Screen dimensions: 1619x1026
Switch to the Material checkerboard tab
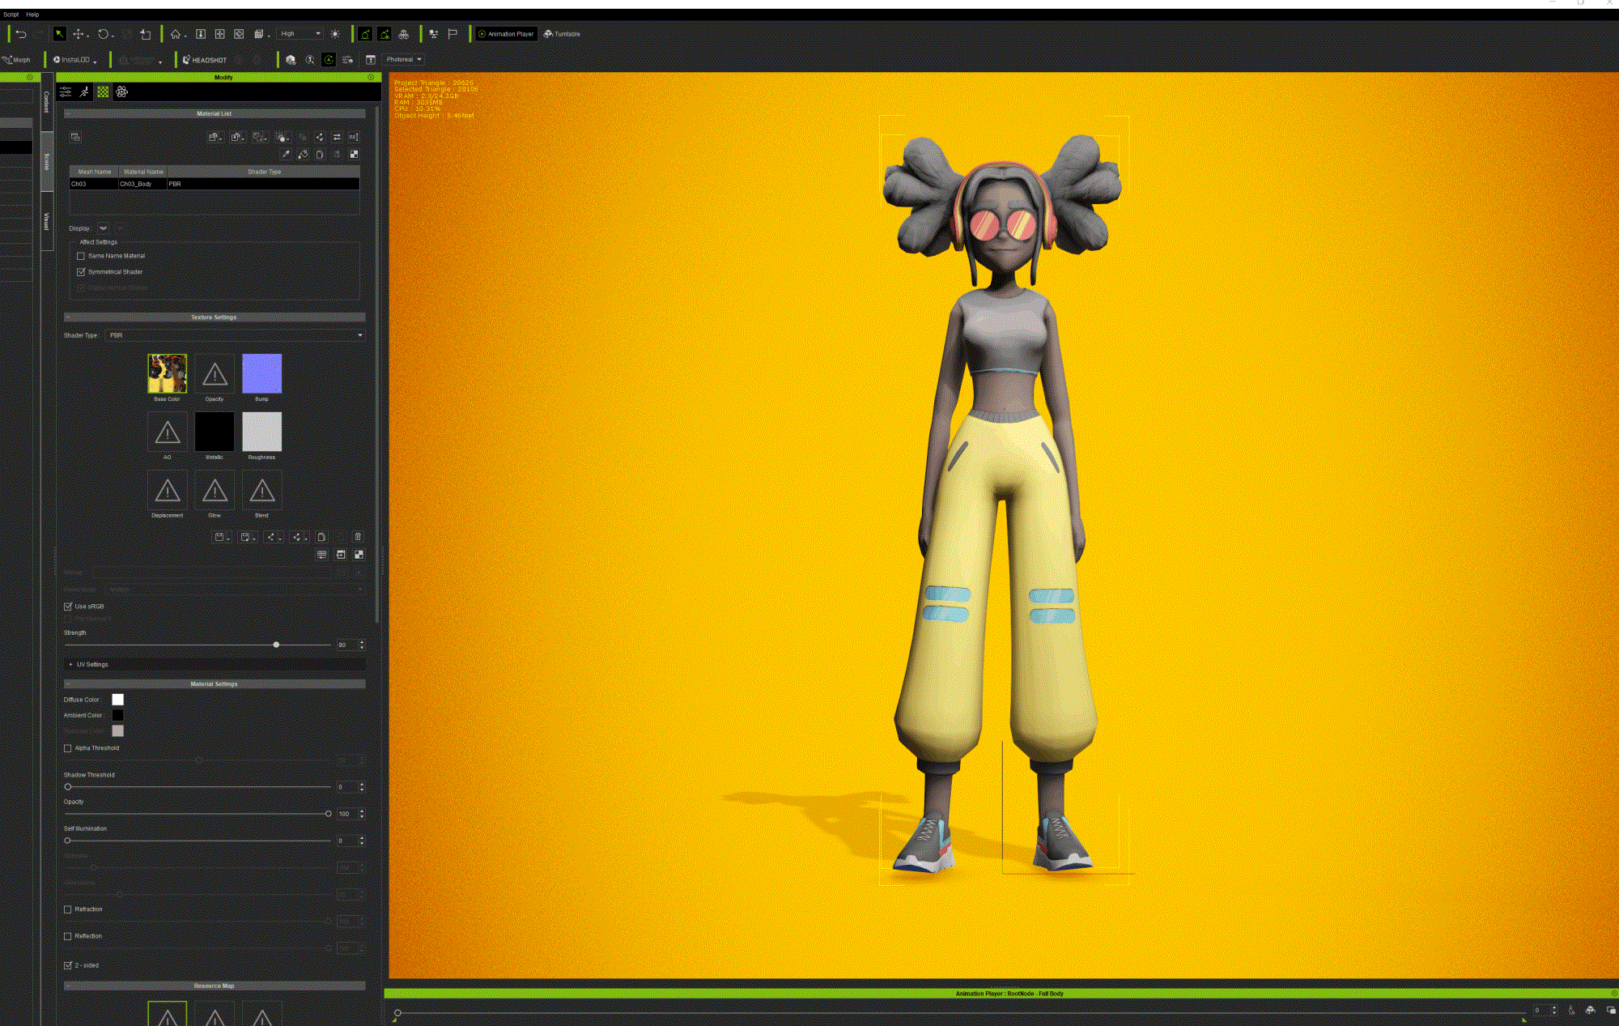tap(103, 92)
